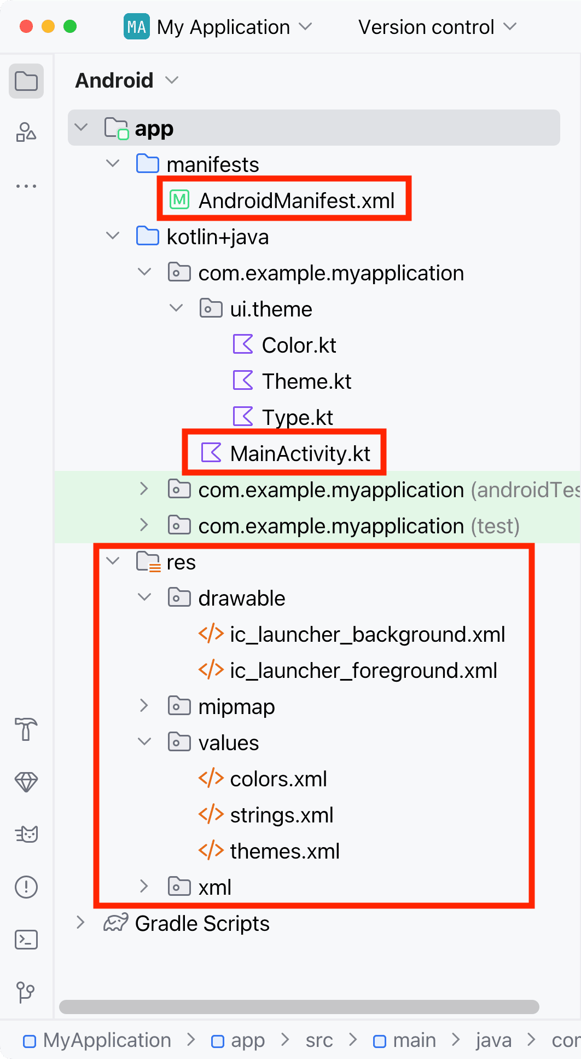This screenshot has height=1059, width=581.
Task: Click the More tool windows ellipsis
Action: click(x=26, y=186)
